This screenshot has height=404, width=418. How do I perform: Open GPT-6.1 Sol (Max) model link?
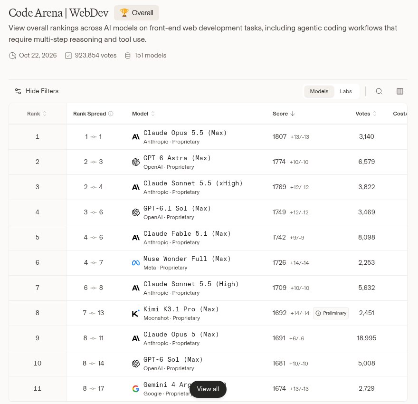tap(177, 208)
